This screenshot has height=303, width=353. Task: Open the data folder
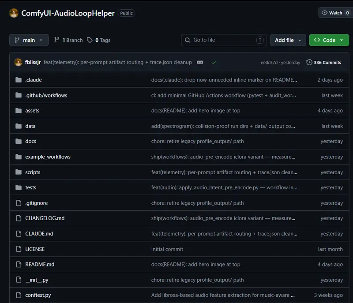(30, 126)
